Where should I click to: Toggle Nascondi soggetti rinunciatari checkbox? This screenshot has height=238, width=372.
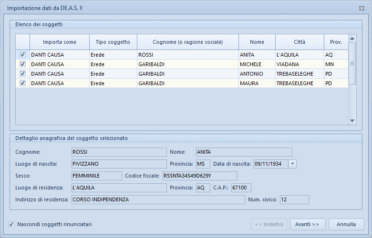(x=11, y=224)
